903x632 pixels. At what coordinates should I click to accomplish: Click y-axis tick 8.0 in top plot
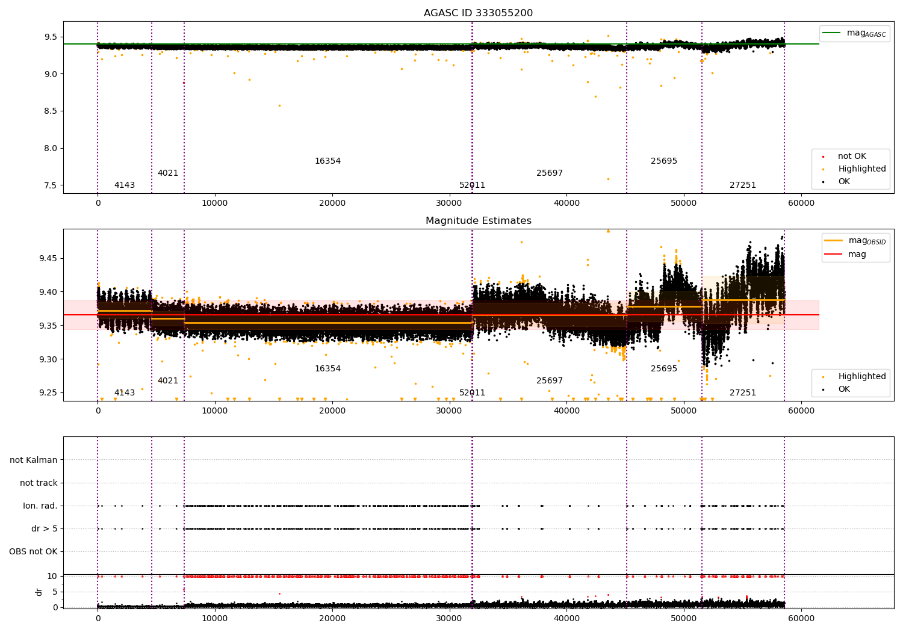pyautogui.click(x=51, y=148)
